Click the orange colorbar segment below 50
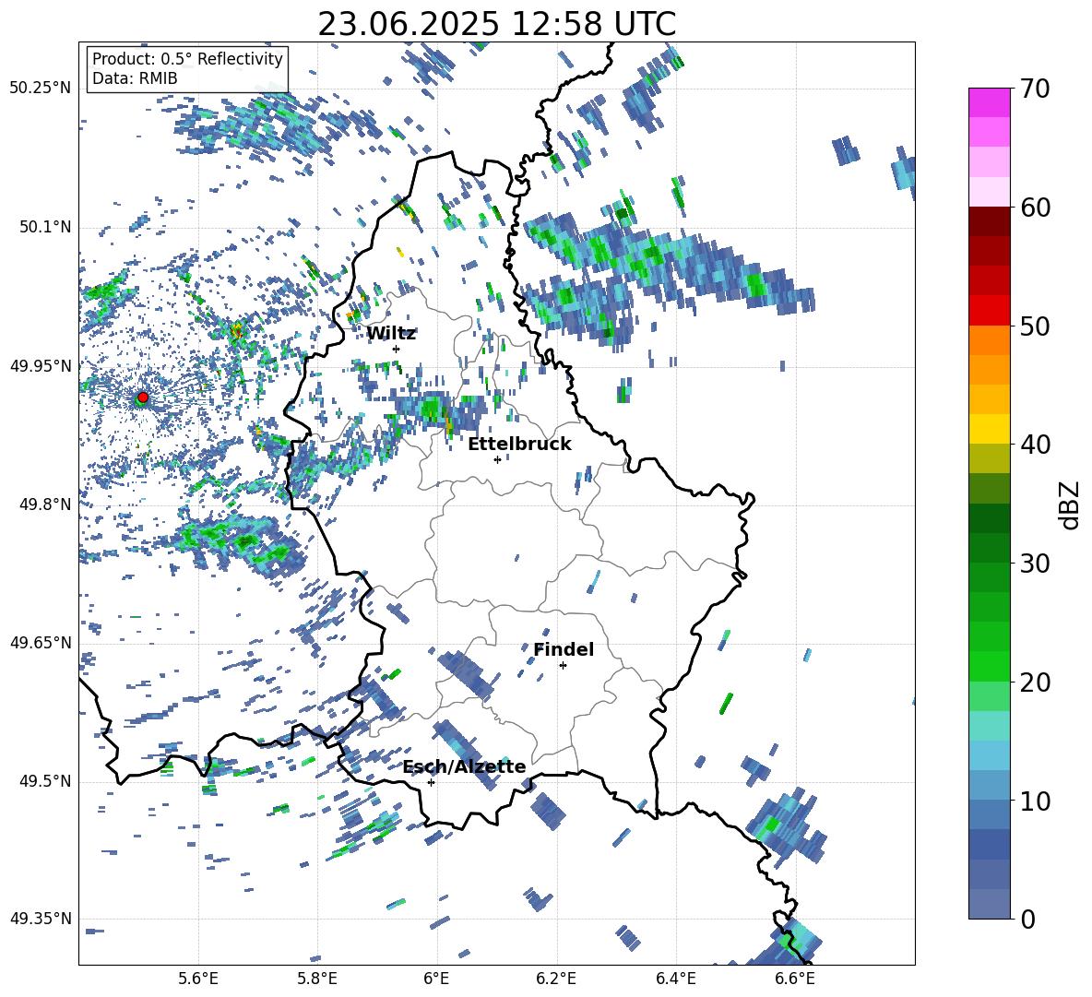 [989, 340]
